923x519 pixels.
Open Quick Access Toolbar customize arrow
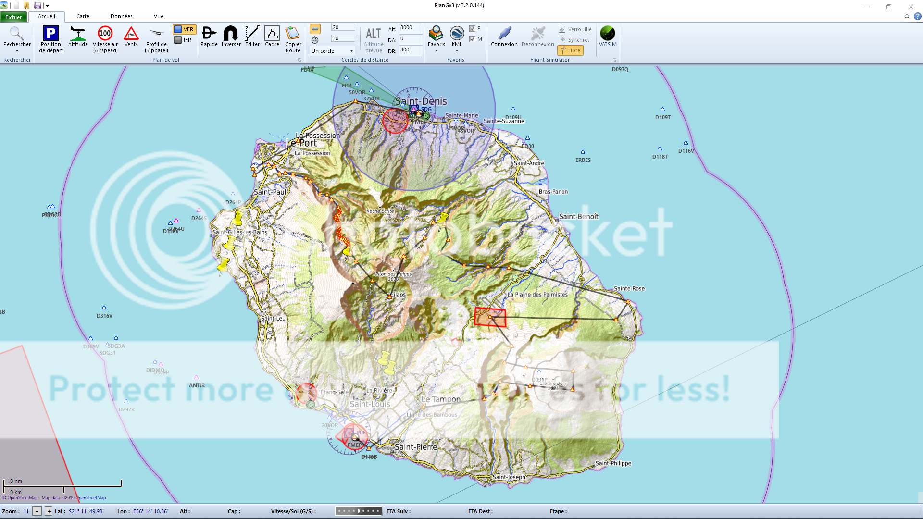(x=47, y=5)
